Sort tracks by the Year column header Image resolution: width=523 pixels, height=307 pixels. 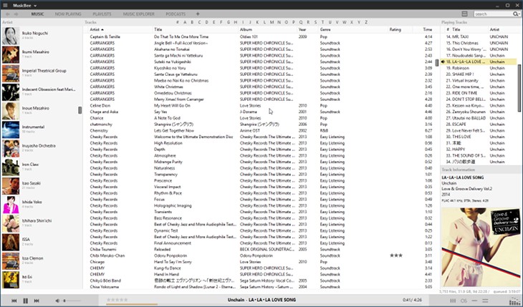click(x=307, y=29)
